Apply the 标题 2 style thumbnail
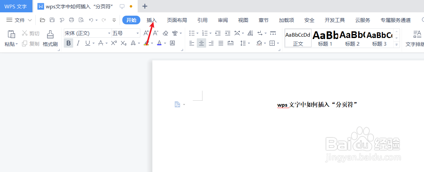424x172 pixels. (352, 38)
